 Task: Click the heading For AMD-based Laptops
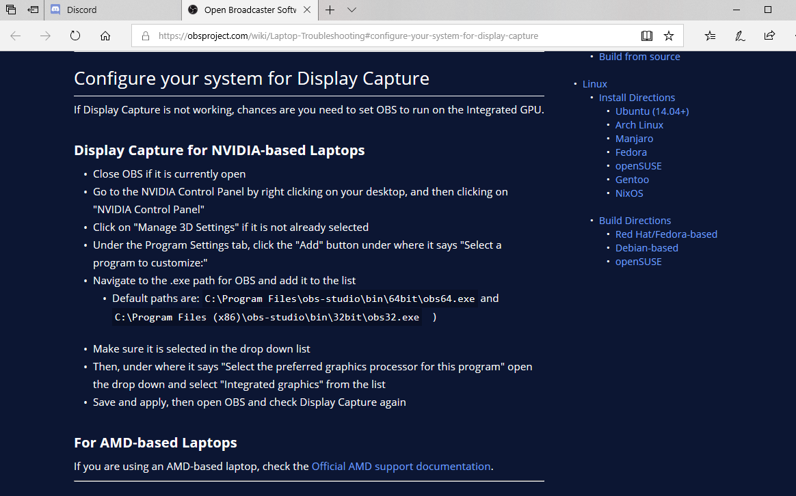pos(155,443)
